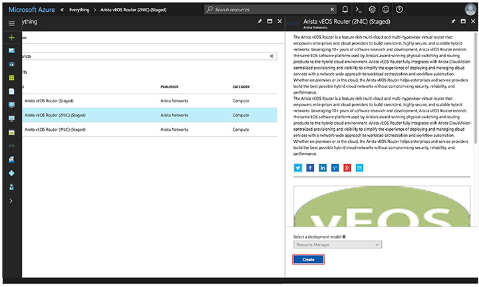Click the green plus New resource icon
This screenshot has height=287, width=479.
11,37
